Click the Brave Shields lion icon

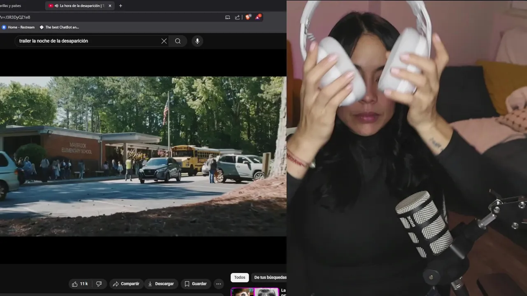point(248,17)
